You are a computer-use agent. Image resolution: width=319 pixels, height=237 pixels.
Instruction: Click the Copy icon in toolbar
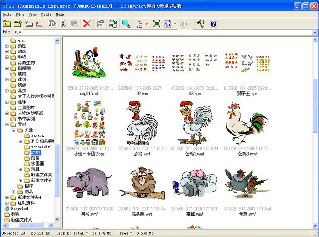point(52,24)
